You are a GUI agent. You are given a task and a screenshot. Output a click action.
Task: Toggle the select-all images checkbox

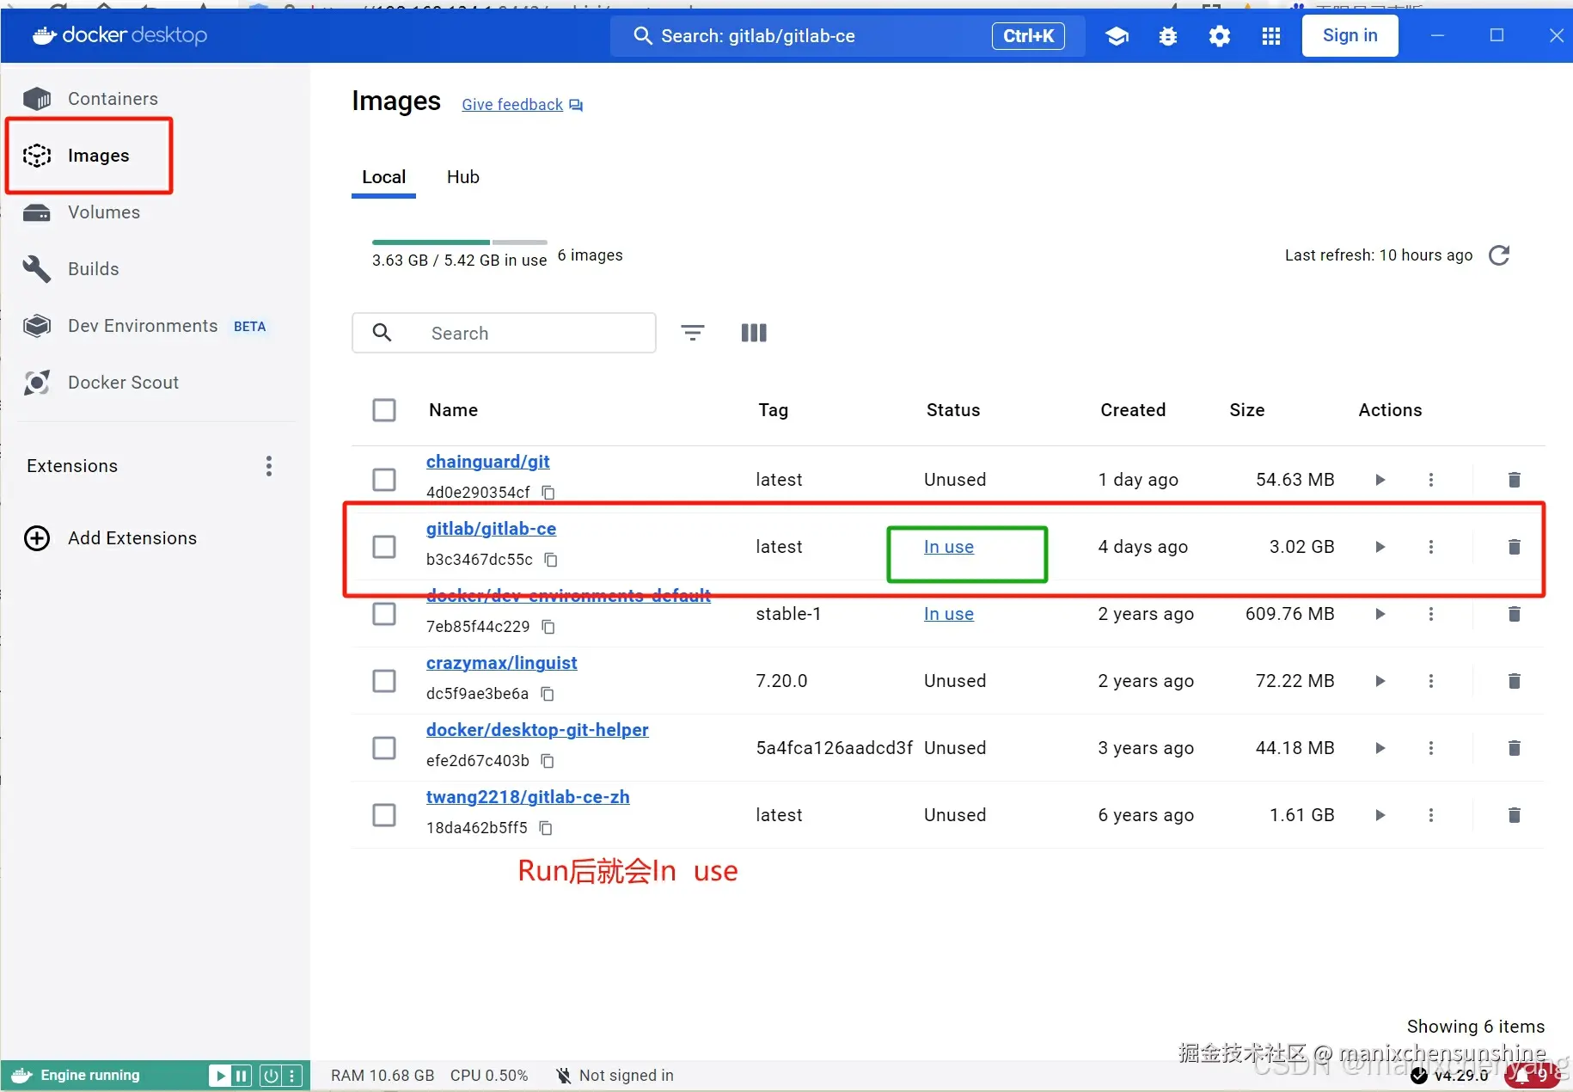coord(384,410)
